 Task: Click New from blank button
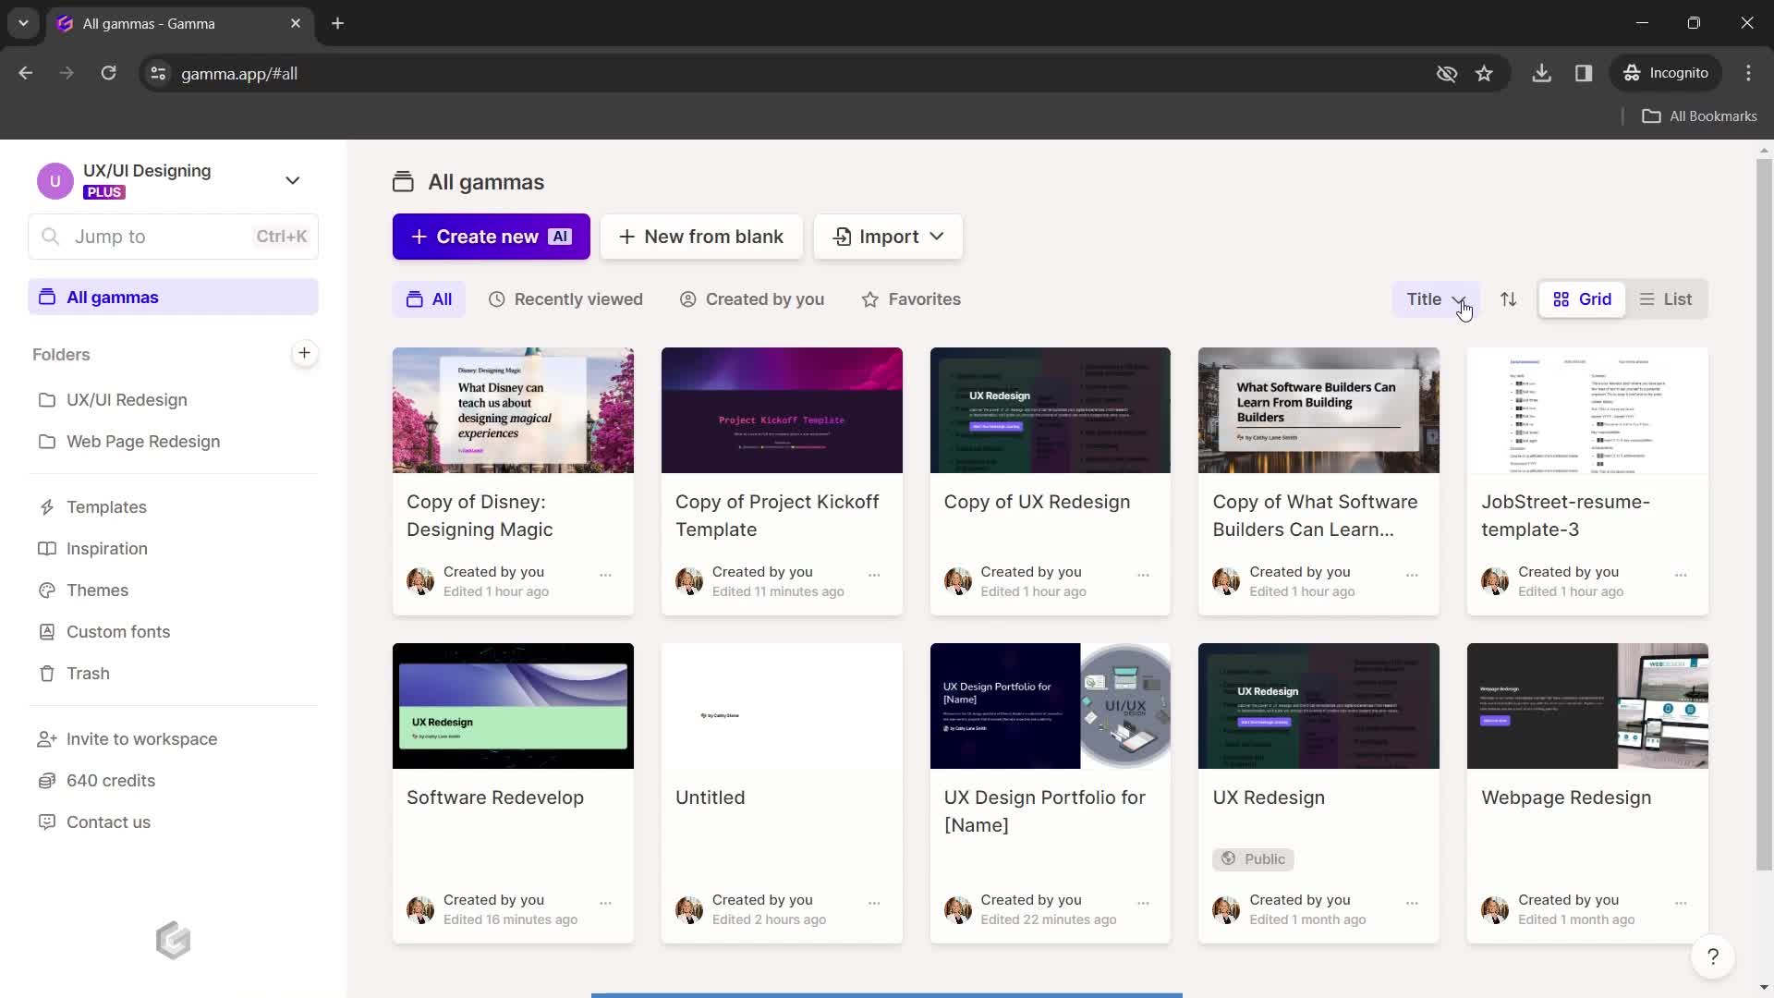703,237
